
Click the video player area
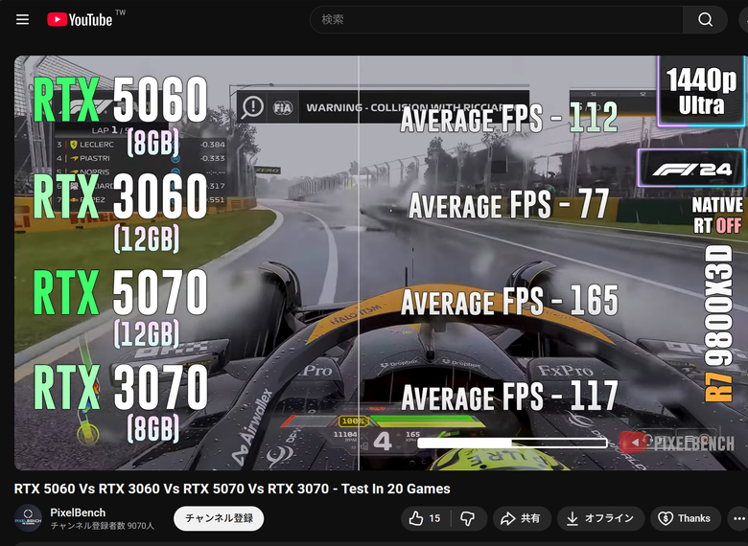[380, 263]
